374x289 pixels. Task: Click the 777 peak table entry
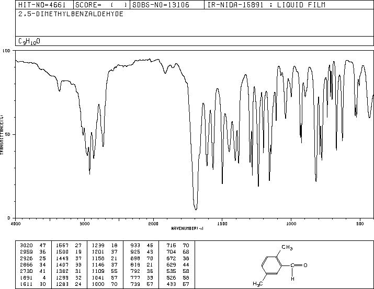142,278
